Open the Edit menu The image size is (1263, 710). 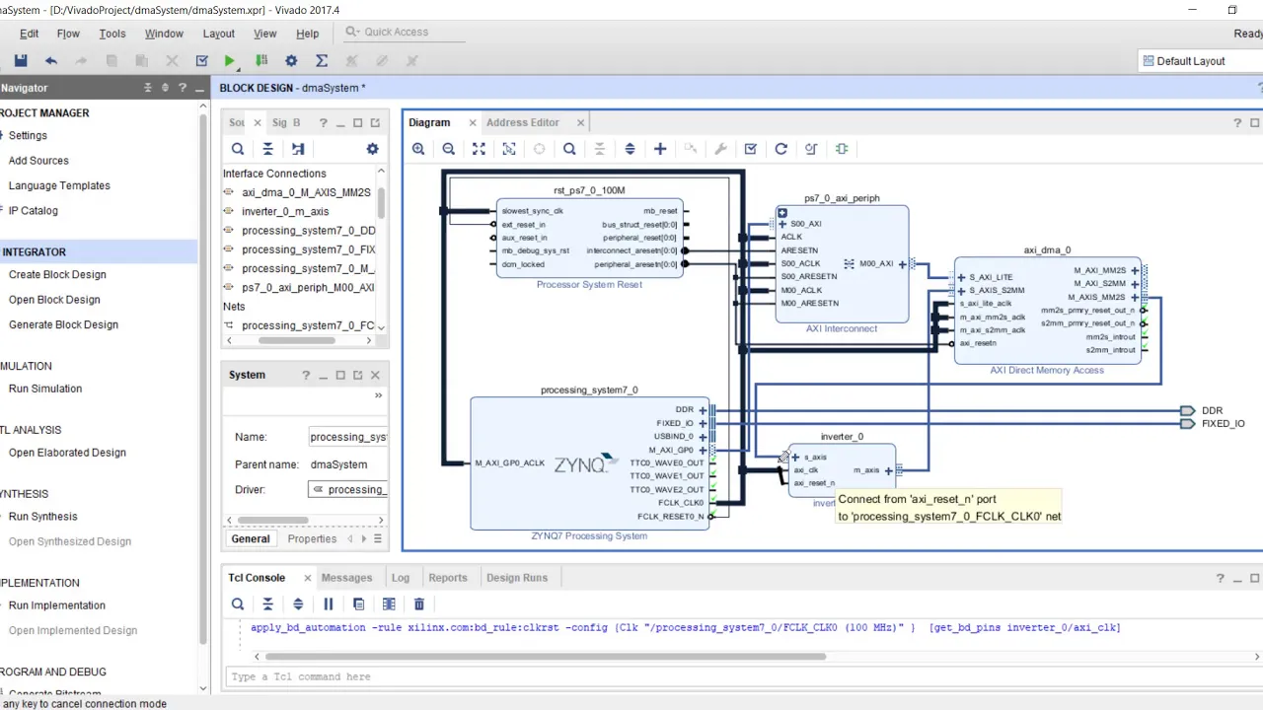[x=30, y=34]
